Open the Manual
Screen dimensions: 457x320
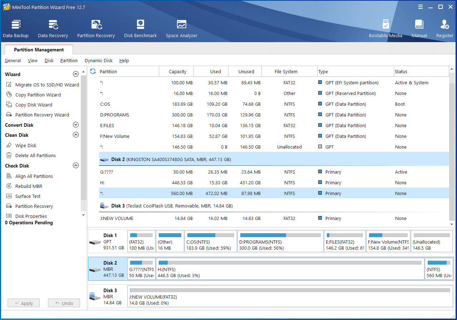tap(419, 29)
